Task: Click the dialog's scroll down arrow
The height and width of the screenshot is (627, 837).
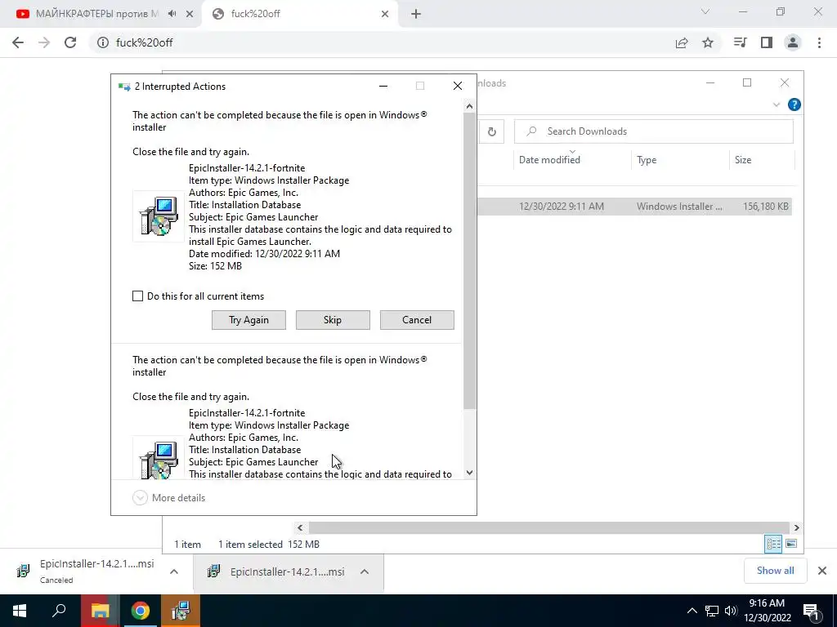Action: (469, 473)
